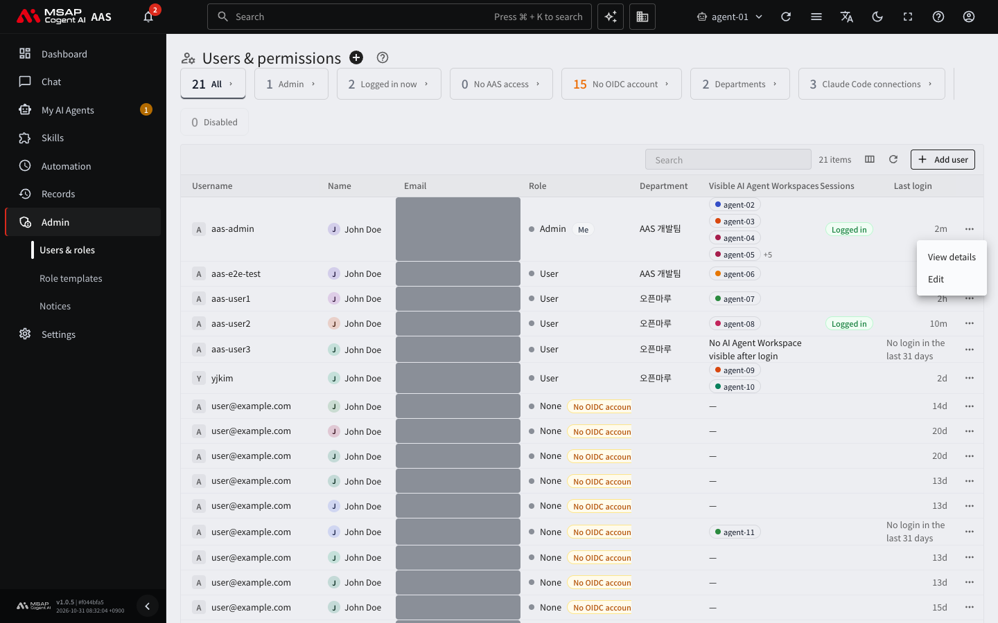Open Settings in sidebar

pos(83,334)
